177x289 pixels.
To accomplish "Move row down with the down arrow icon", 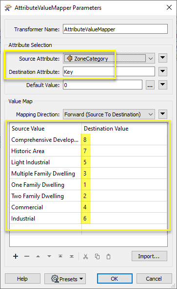I will click(49, 256).
